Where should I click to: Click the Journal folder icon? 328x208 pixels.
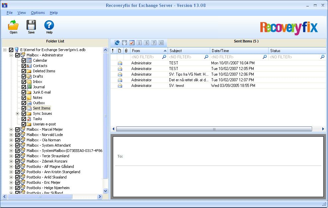tap(29, 87)
